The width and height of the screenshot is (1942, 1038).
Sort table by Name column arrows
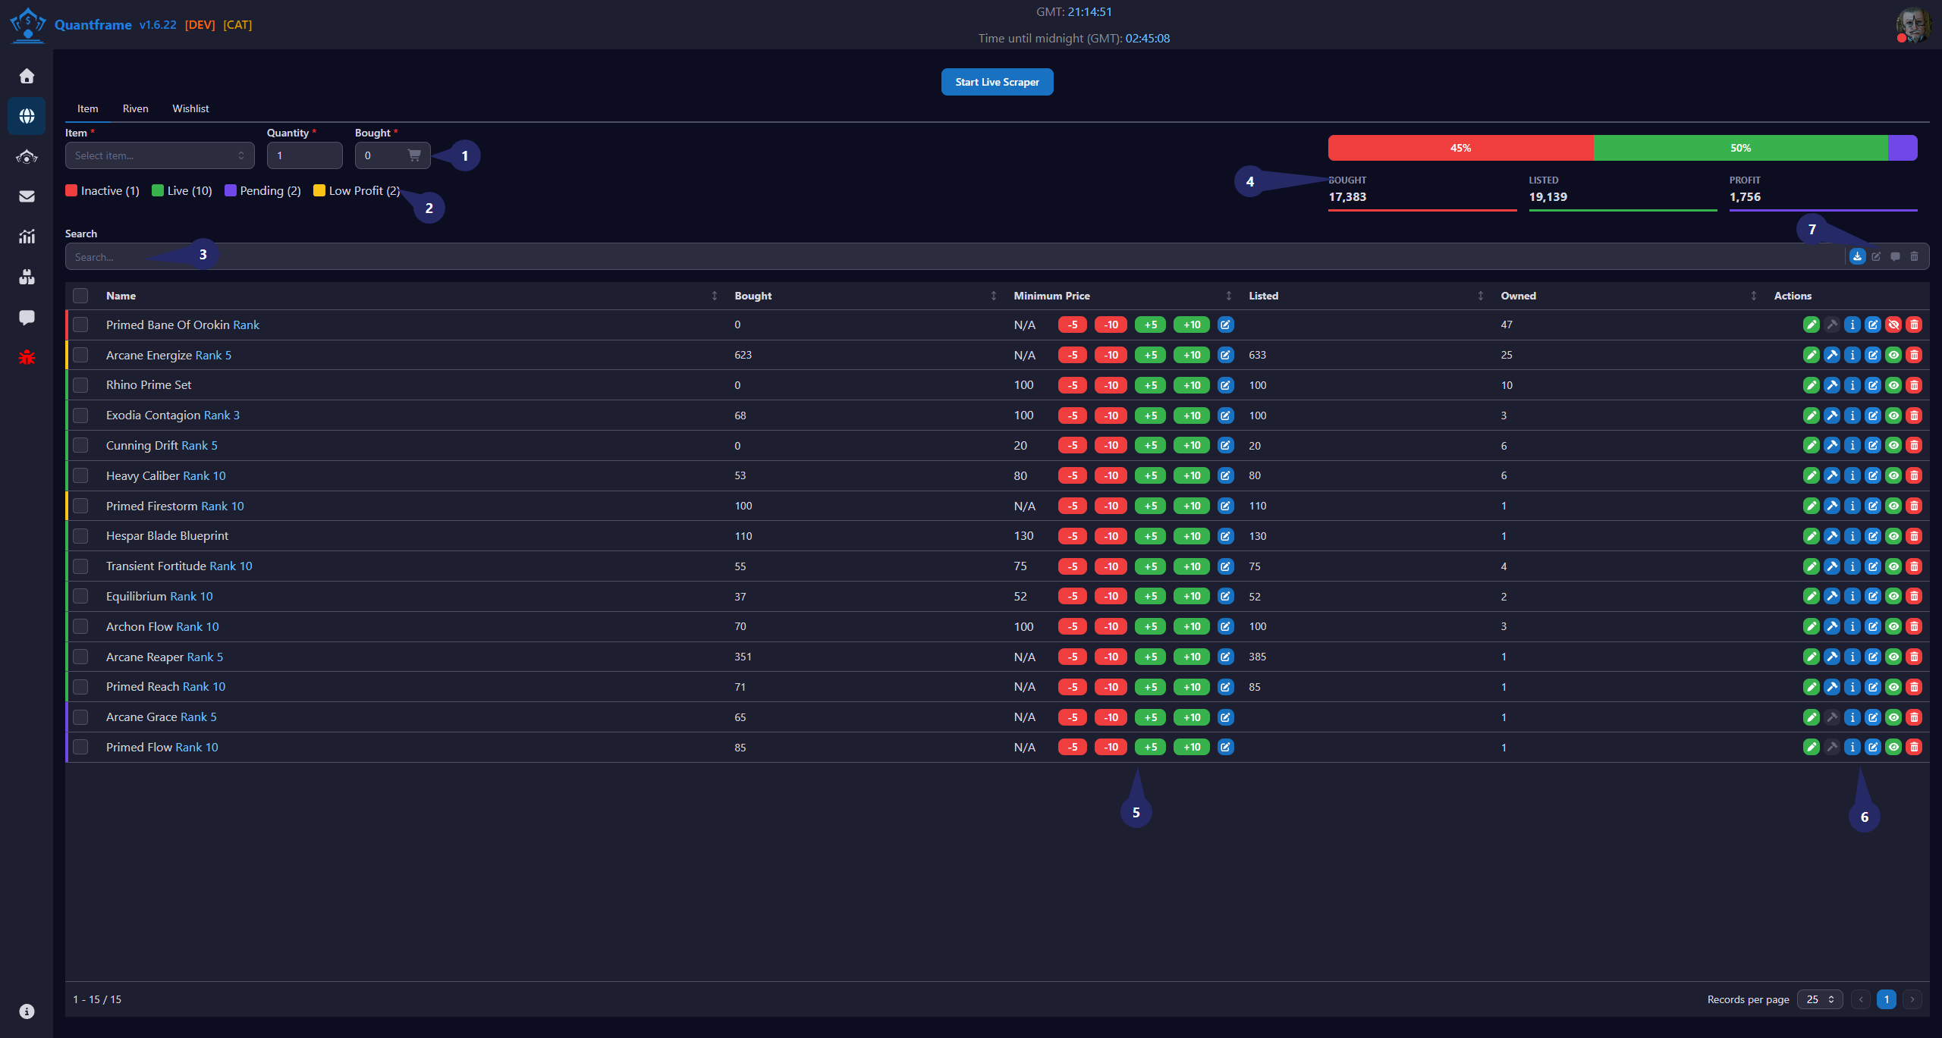click(x=714, y=296)
